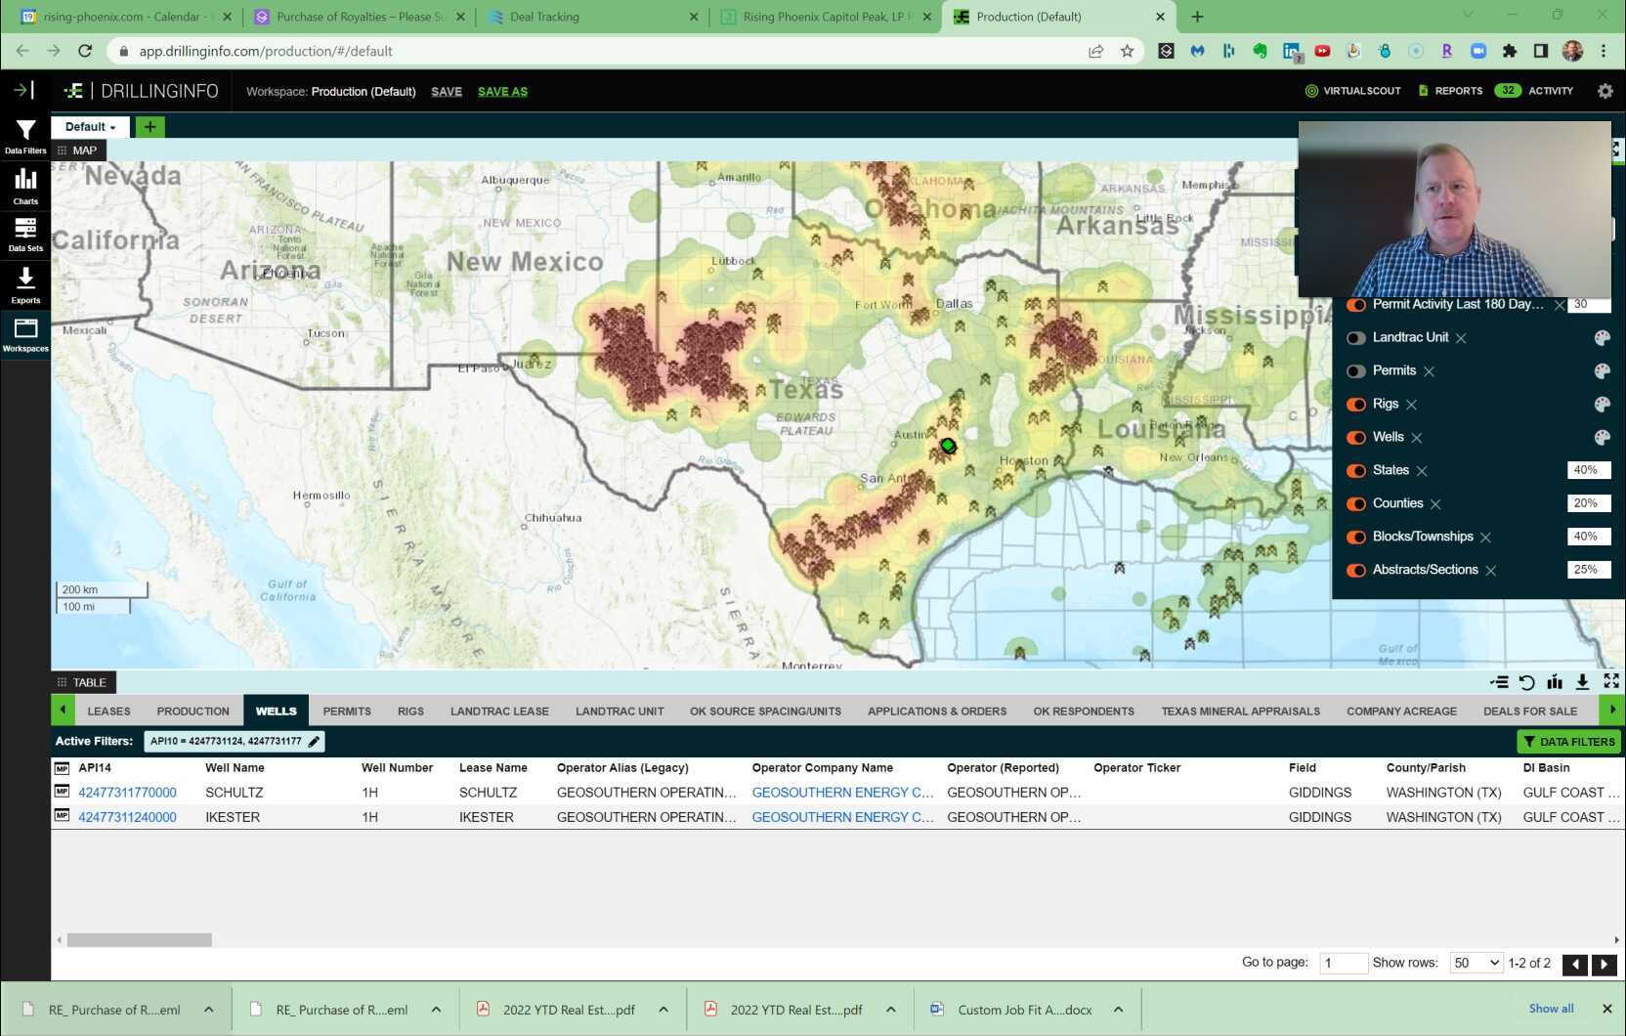Switch to the Production table tab
The height and width of the screenshot is (1036, 1626).
193,712
